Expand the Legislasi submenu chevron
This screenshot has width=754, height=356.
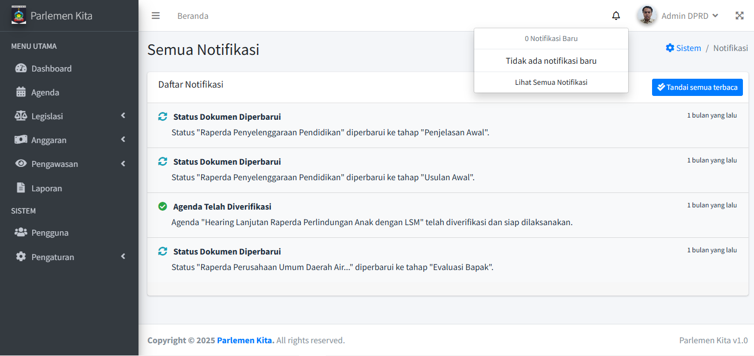[x=123, y=116]
